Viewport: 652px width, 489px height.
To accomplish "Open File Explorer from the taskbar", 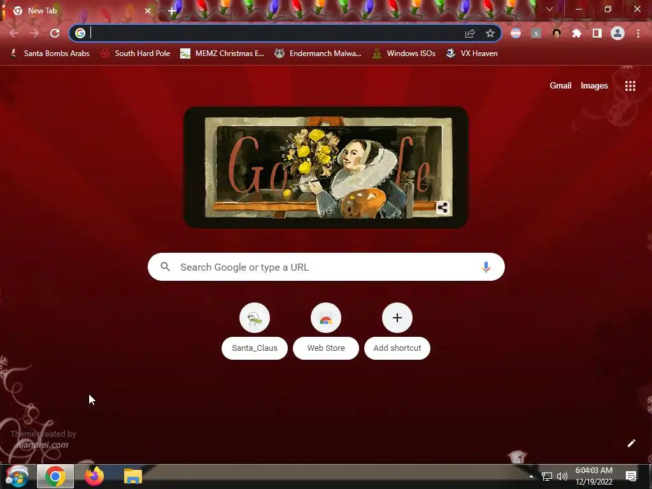I will coord(133,476).
